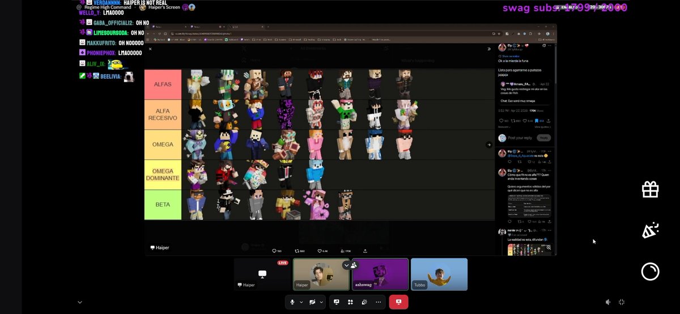Open microphone options dropdown arrow
This screenshot has height=314, width=680.
pyautogui.click(x=301, y=302)
